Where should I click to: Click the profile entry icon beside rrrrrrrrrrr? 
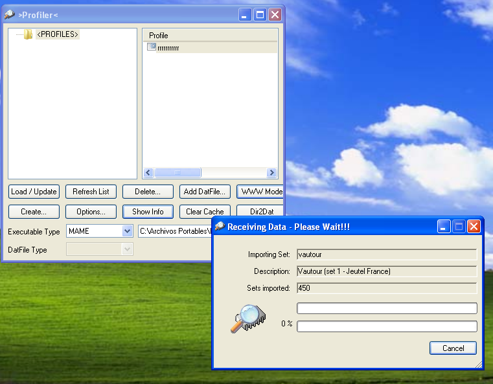point(152,47)
